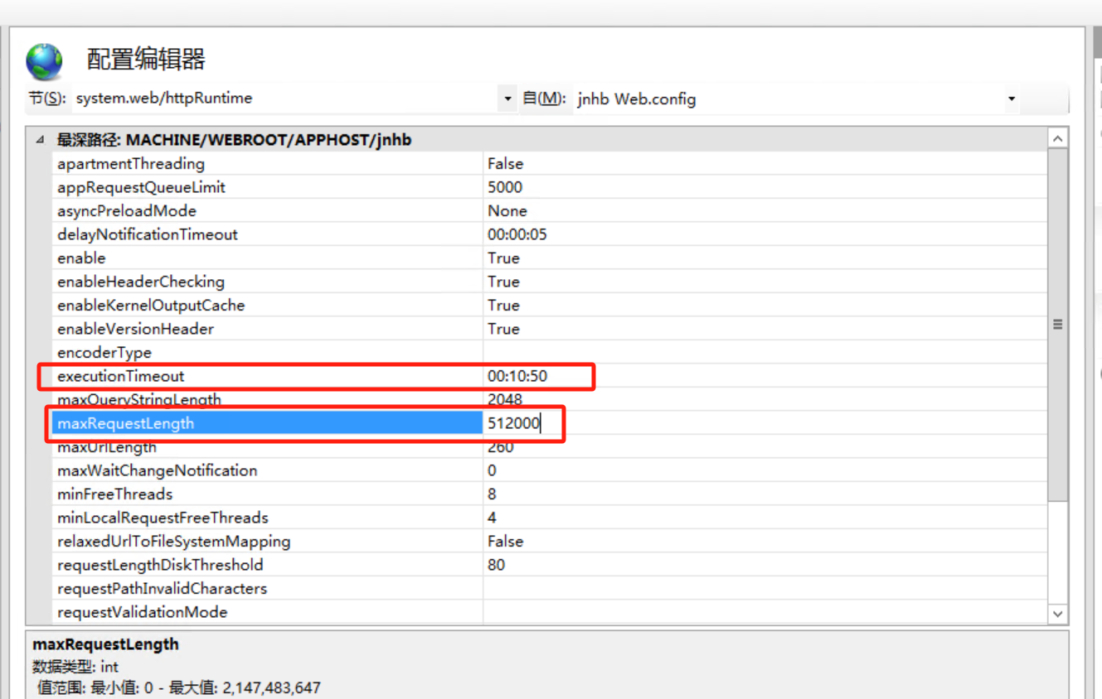Click the Configuration Editor globe icon
The height and width of the screenshot is (699, 1102).
44,61
